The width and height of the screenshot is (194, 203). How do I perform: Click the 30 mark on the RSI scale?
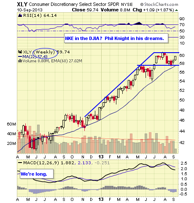[182, 37]
